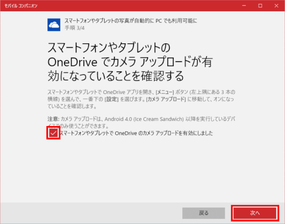The width and height of the screenshot is (285, 224).
Task: Click the instruction paragraph mentioning [メニュー] ボタン
Action: pyautogui.click(x=141, y=99)
